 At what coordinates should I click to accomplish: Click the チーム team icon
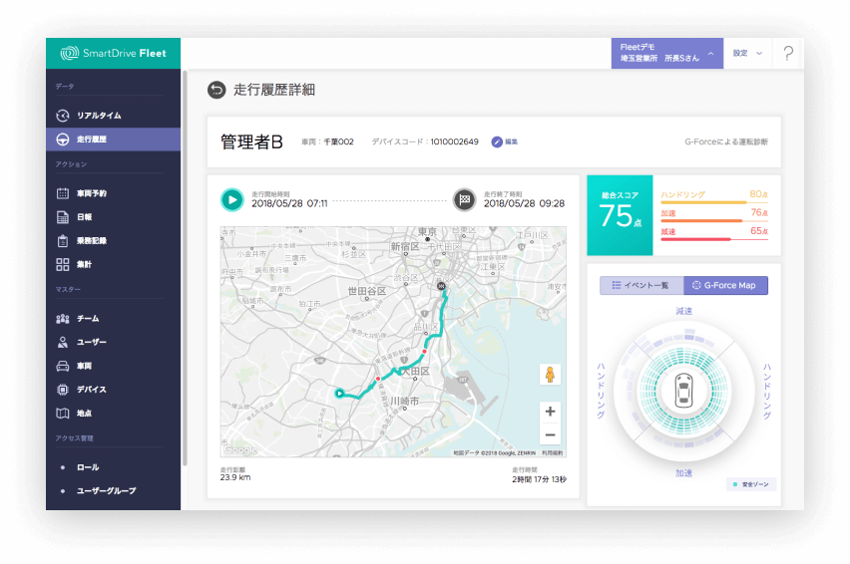click(x=63, y=318)
